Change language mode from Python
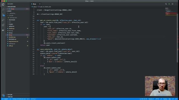 point(165,99)
